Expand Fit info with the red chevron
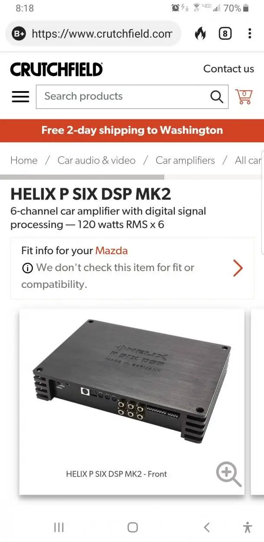The width and height of the screenshot is (264, 542). [238, 268]
